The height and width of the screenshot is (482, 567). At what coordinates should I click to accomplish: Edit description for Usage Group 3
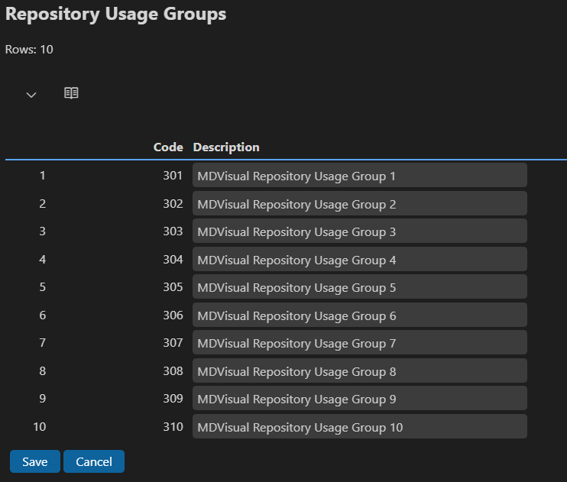360,231
